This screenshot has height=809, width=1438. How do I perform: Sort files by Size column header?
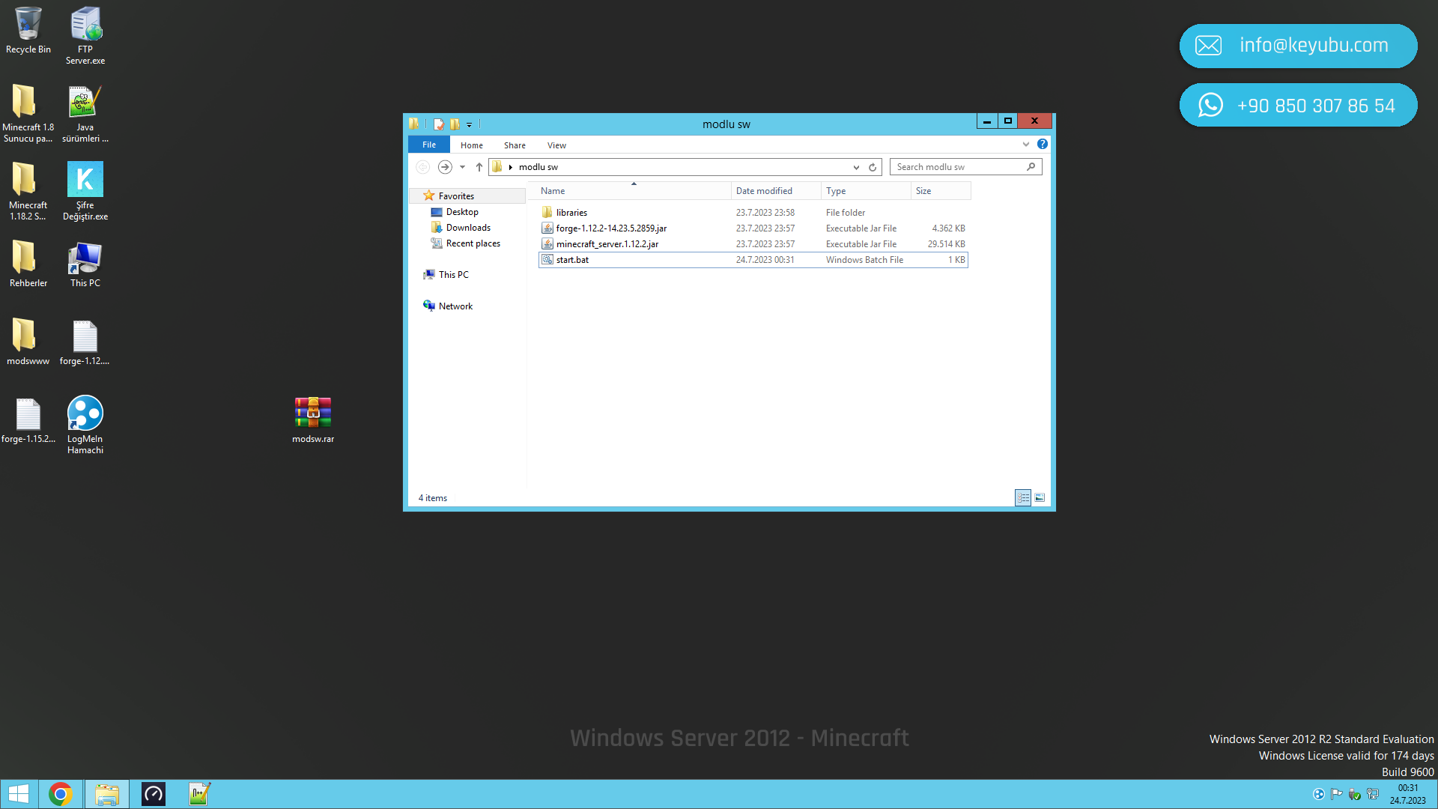(x=923, y=191)
